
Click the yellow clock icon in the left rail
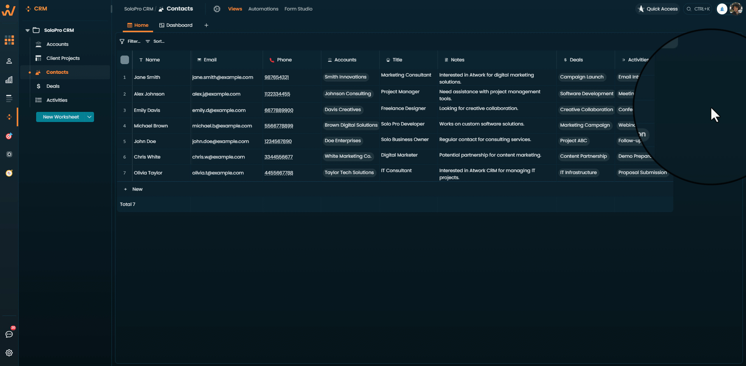9,173
